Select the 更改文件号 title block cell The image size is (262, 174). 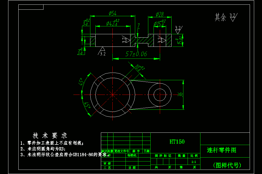click(122, 151)
